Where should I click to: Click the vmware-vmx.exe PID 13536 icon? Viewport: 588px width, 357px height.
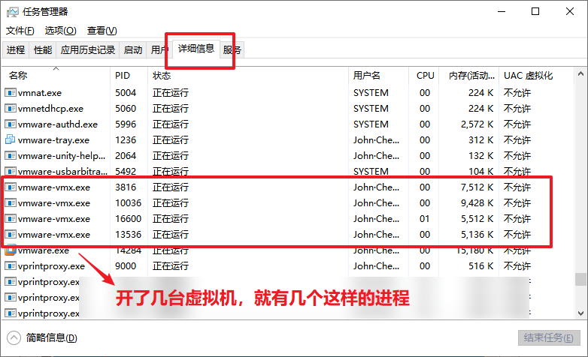[x=11, y=234]
